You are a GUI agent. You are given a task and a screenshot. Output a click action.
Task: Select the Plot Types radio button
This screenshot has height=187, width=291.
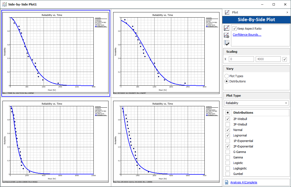227,76
